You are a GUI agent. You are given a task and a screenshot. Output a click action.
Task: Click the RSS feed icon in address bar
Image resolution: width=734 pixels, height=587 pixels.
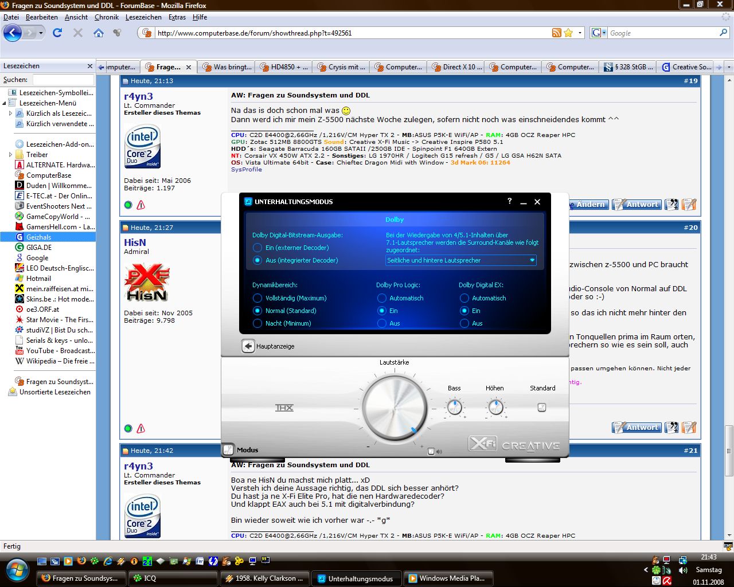[556, 33]
